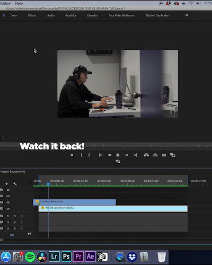Switch to the Graphics workspace
212x265 pixels.
pyautogui.click(x=70, y=15)
